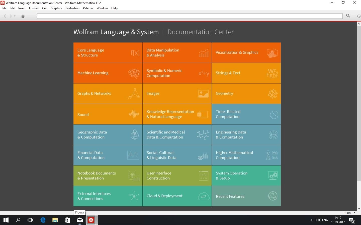361x225 pixels.
Task: Click the vertical scrollbar thumb
Action: 359,103
